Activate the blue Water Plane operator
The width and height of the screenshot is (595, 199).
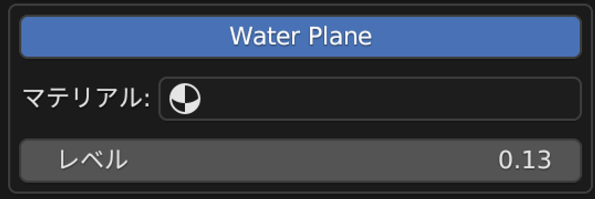[x=300, y=36]
